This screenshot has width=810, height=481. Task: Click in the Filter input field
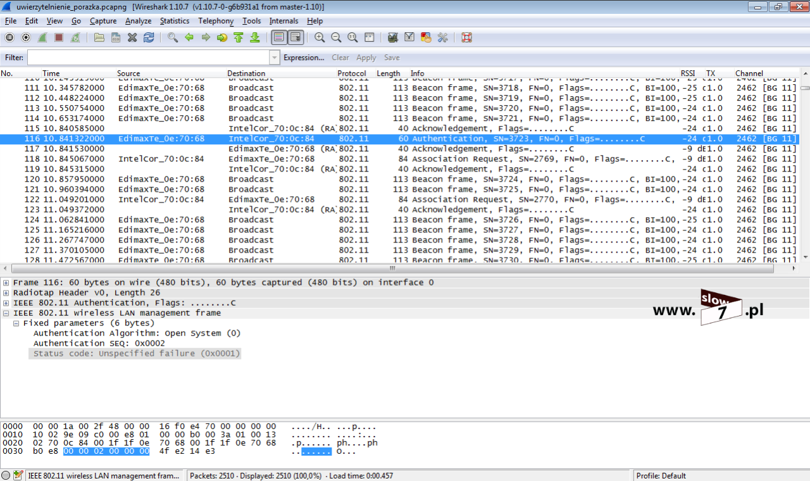pos(148,58)
